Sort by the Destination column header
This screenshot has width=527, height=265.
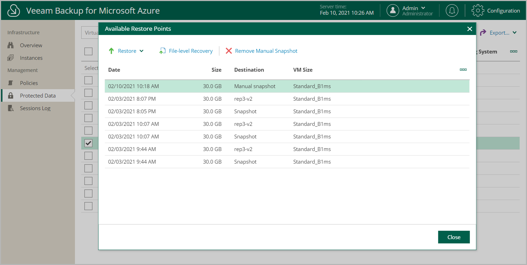pos(249,70)
